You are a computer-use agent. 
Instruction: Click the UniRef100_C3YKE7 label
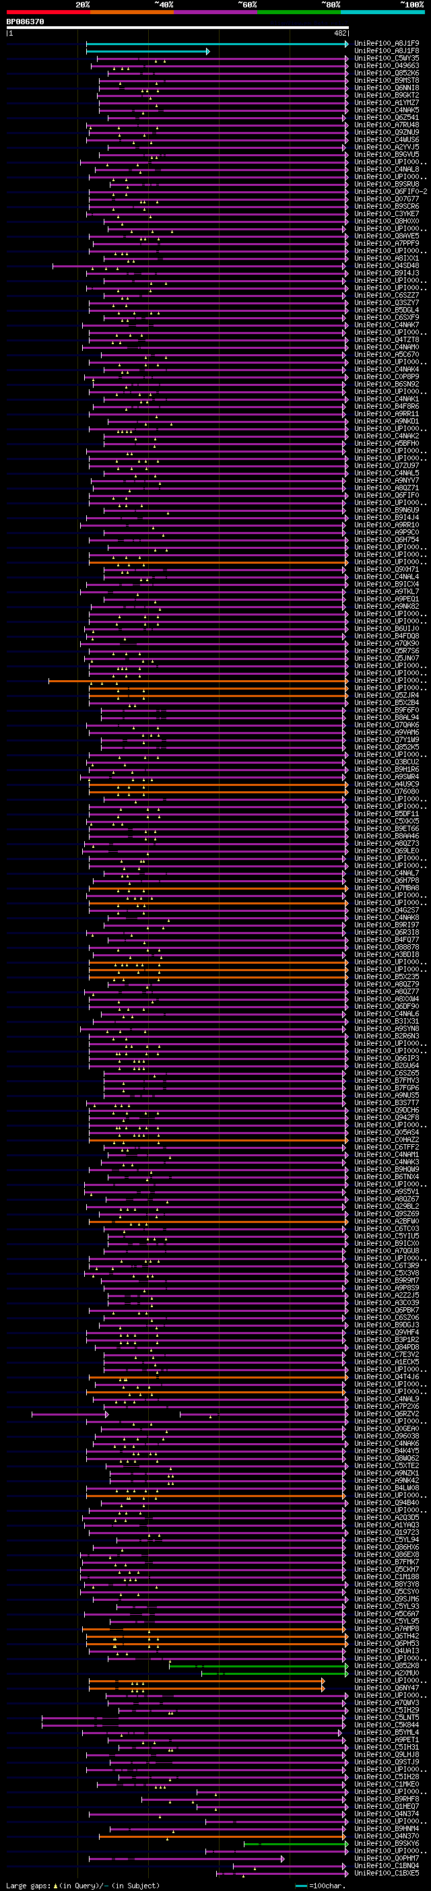click(x=386, y=213)
